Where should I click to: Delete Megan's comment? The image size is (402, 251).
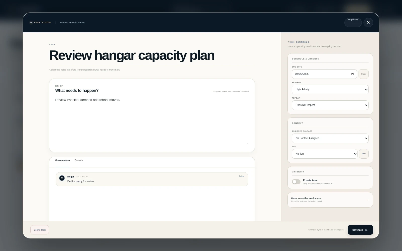pyautogui.click(x=241, y=176)
